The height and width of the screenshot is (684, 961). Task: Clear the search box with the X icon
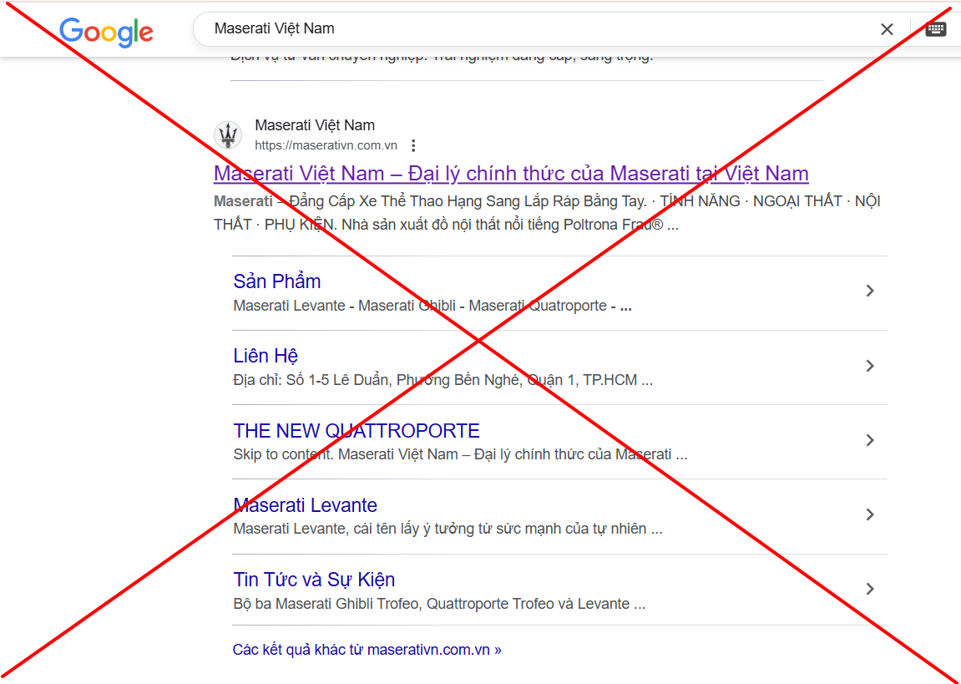coord(887,29)
